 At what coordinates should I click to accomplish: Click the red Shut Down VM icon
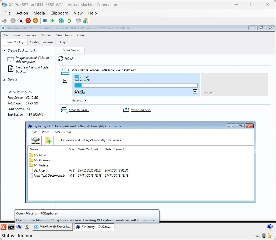pos(28,21)
